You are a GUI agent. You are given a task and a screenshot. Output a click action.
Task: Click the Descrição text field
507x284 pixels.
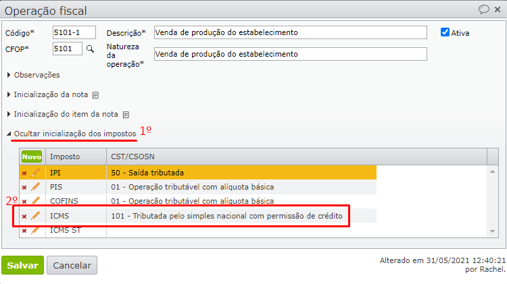click(x=291, y=32)
